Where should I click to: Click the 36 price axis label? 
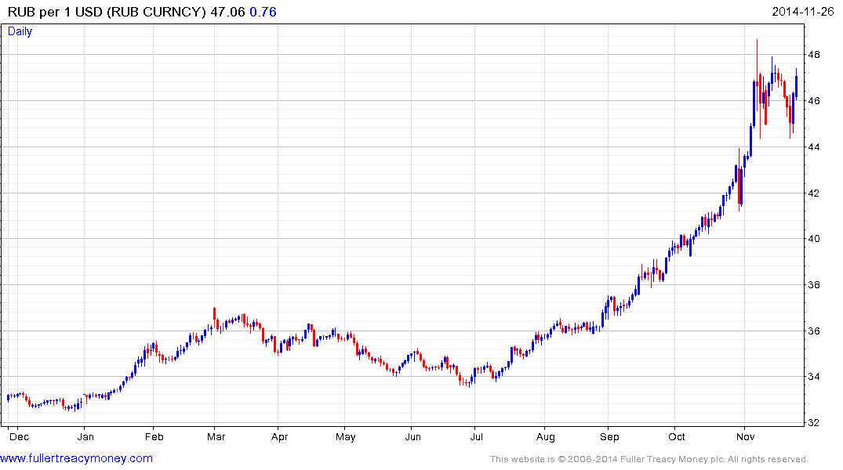coord(813,331)
